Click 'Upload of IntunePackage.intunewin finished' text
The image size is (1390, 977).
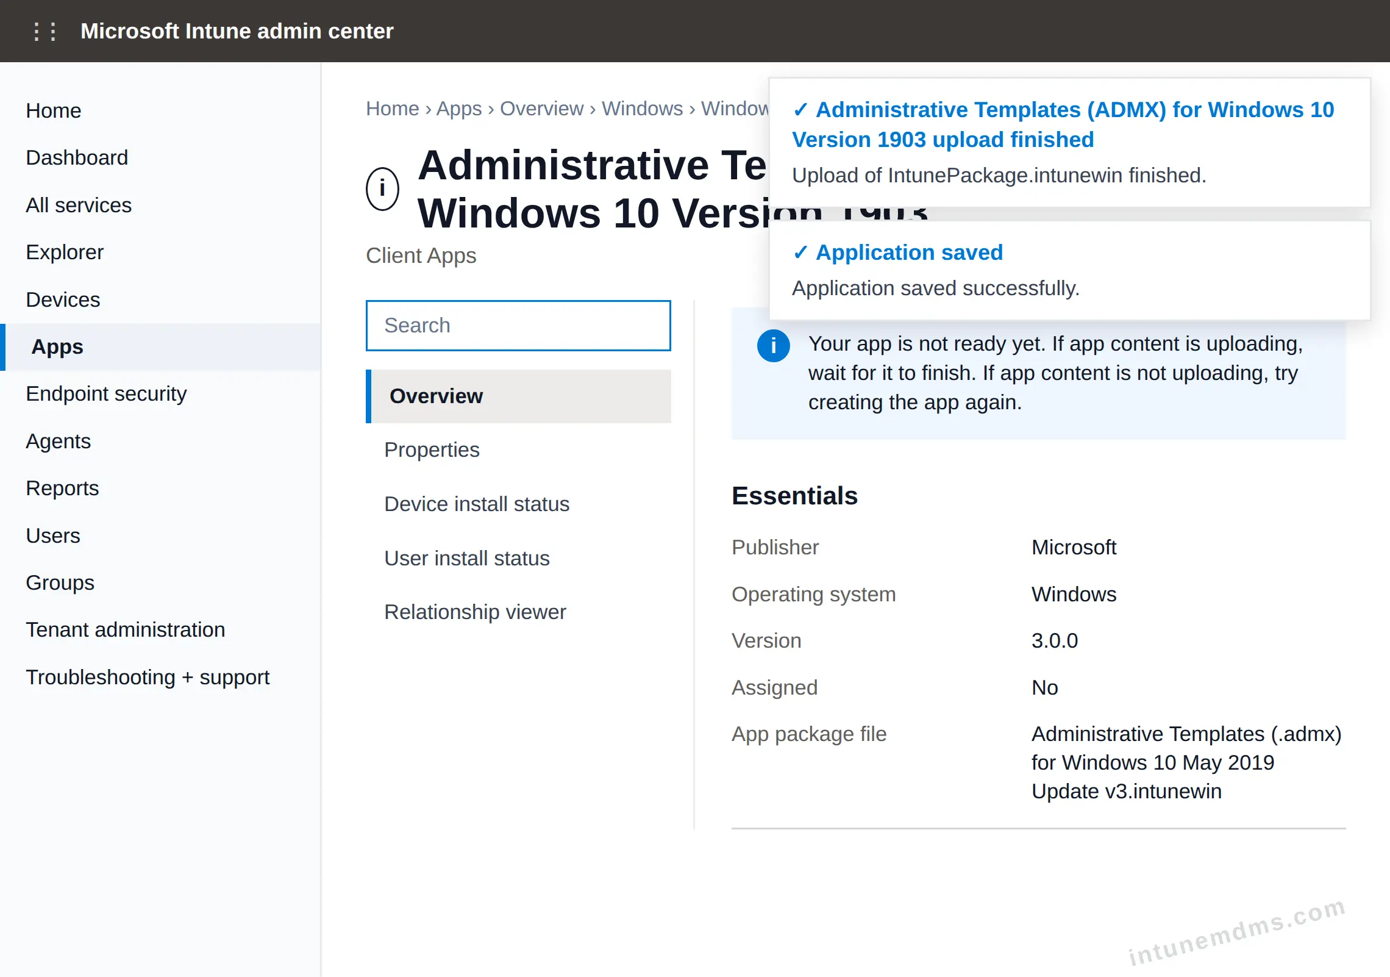[x=999, y=176]
